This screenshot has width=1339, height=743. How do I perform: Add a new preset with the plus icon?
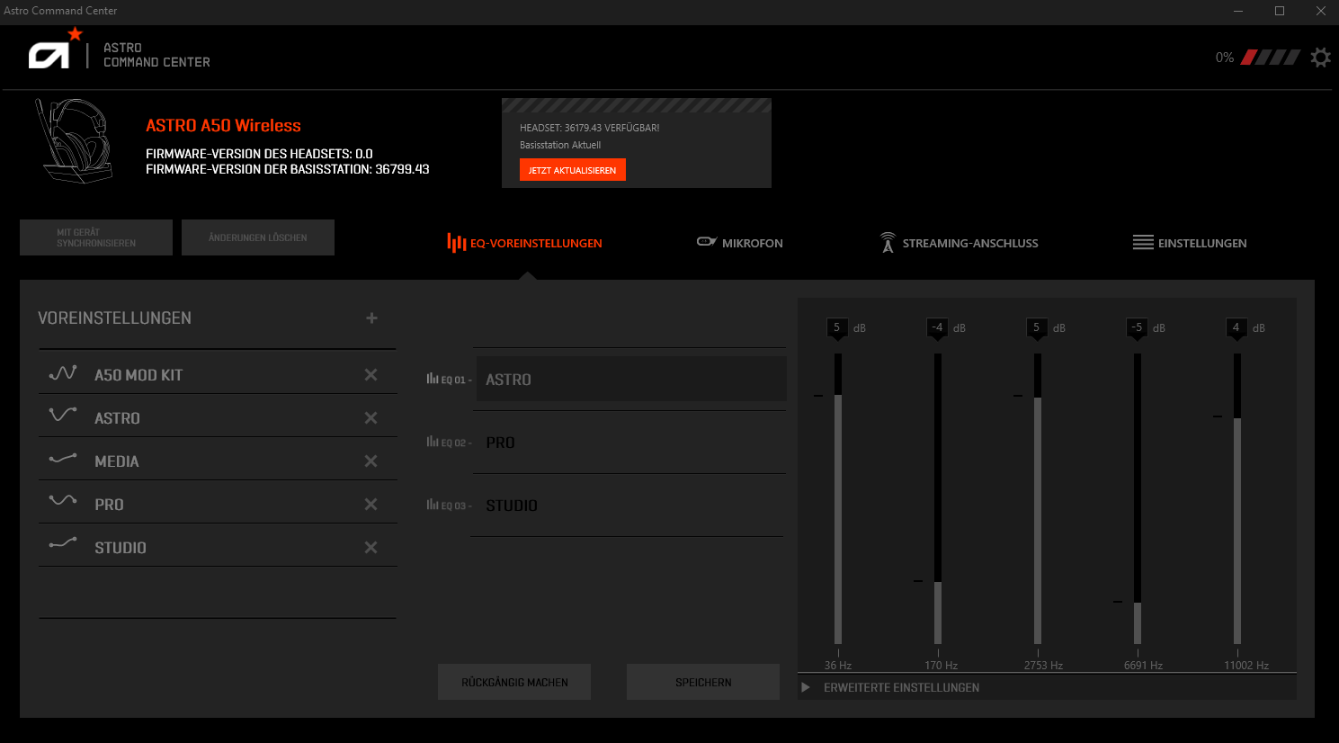tap(370, 318)
